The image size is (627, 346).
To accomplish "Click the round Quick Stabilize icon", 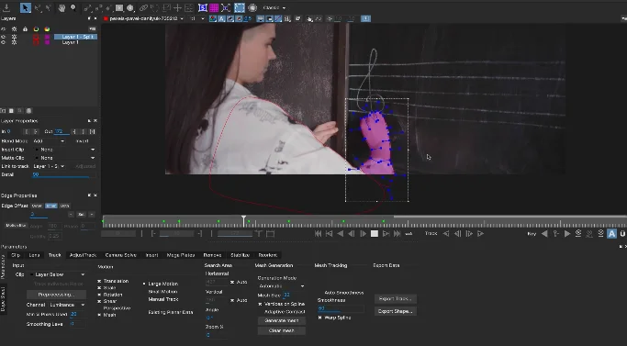I will (x=252, y=7).
